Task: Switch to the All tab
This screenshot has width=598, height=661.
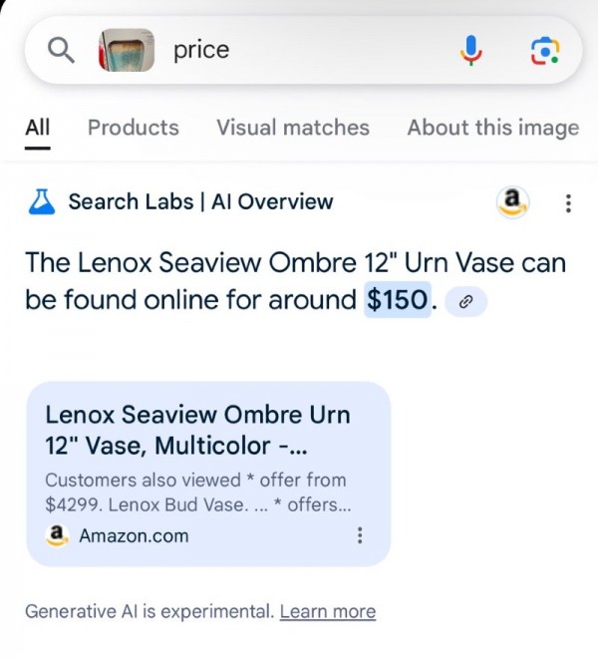Action: coord(38,128)
